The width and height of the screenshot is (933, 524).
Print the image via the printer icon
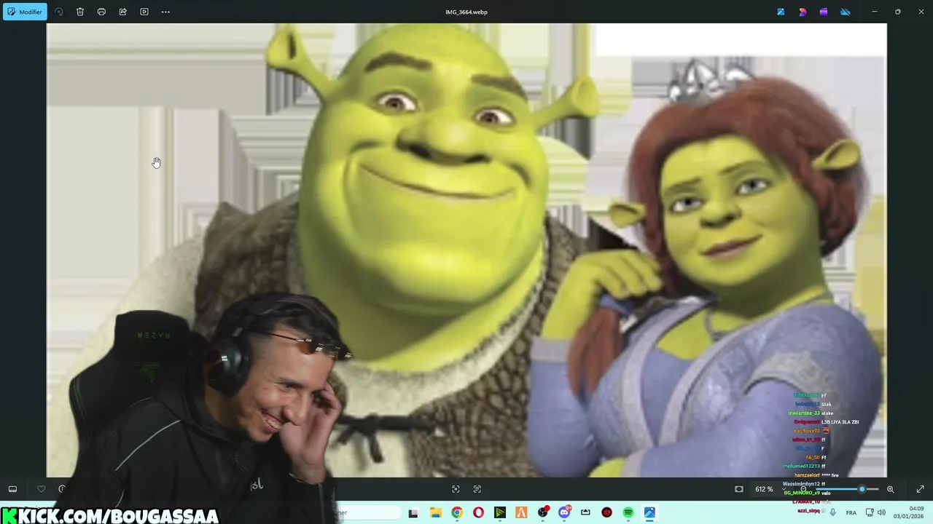coord(101,12)
